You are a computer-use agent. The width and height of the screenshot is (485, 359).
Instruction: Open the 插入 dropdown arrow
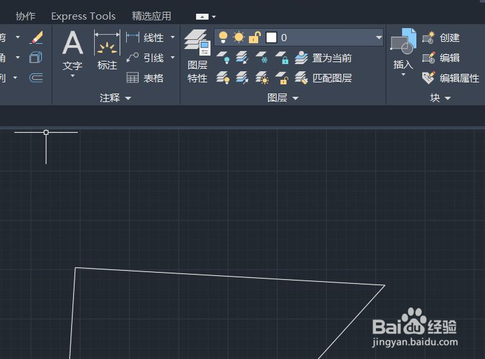pyautogui.click(x=403, y=75)
